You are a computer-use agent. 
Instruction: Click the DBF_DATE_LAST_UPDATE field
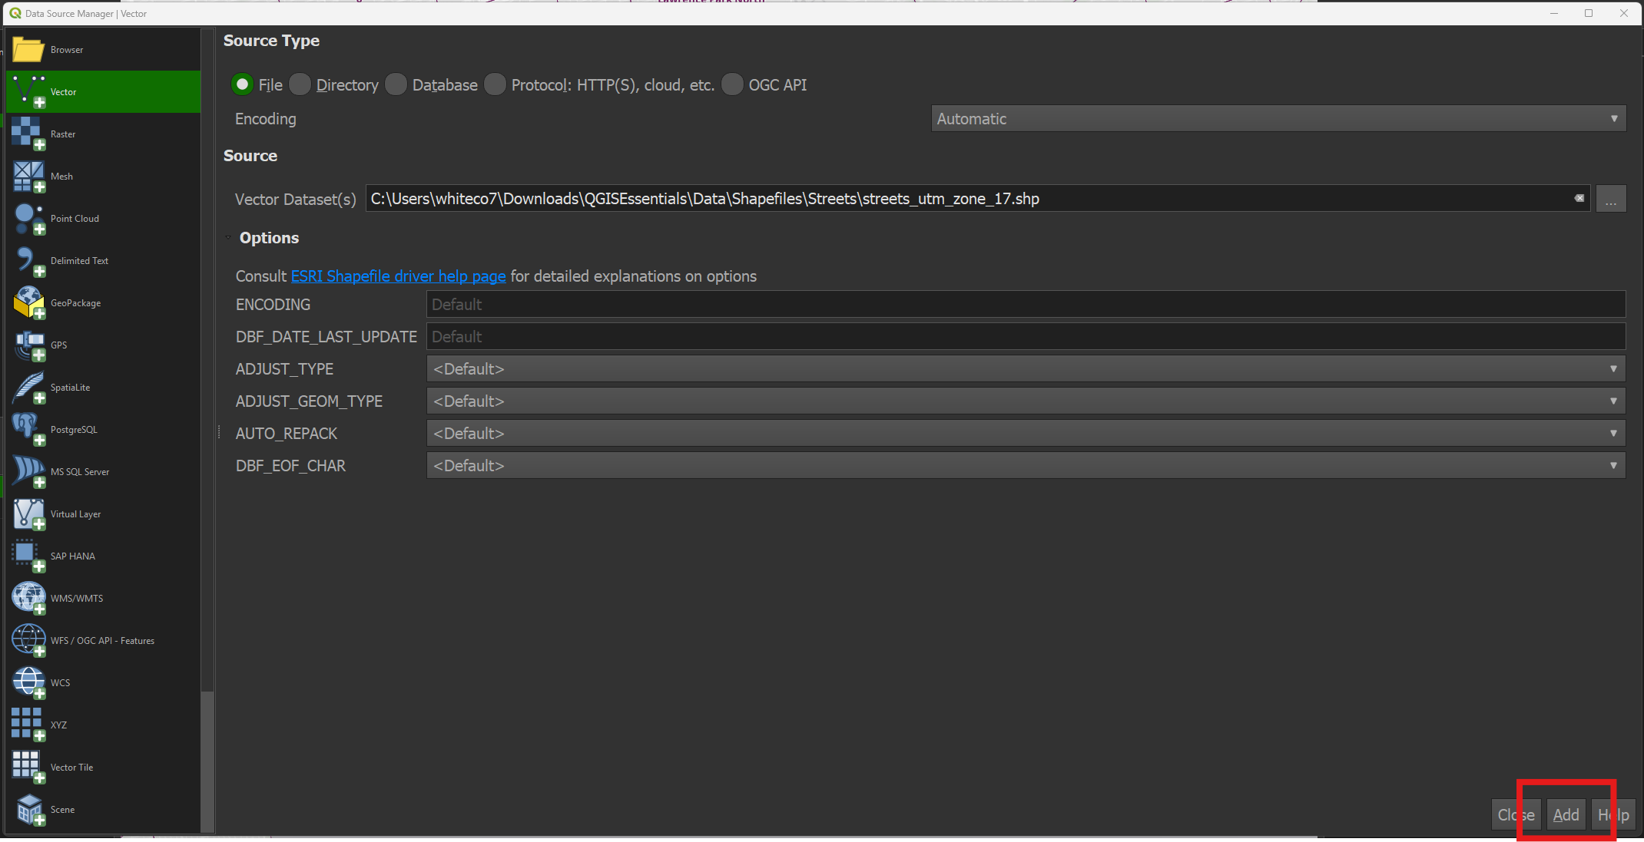tap(1026, 337)
